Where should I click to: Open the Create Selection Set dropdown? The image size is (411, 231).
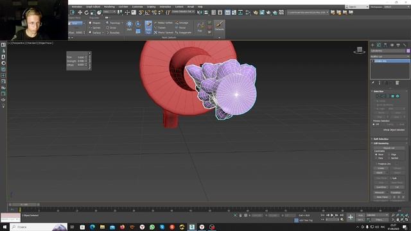click(183, 12)
